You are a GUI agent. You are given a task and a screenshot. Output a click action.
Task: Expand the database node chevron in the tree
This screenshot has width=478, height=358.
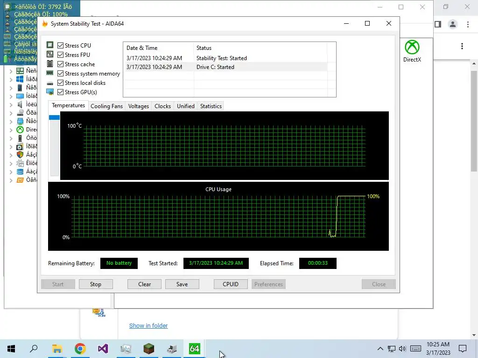pyautogui.click(x=11, y=172)
